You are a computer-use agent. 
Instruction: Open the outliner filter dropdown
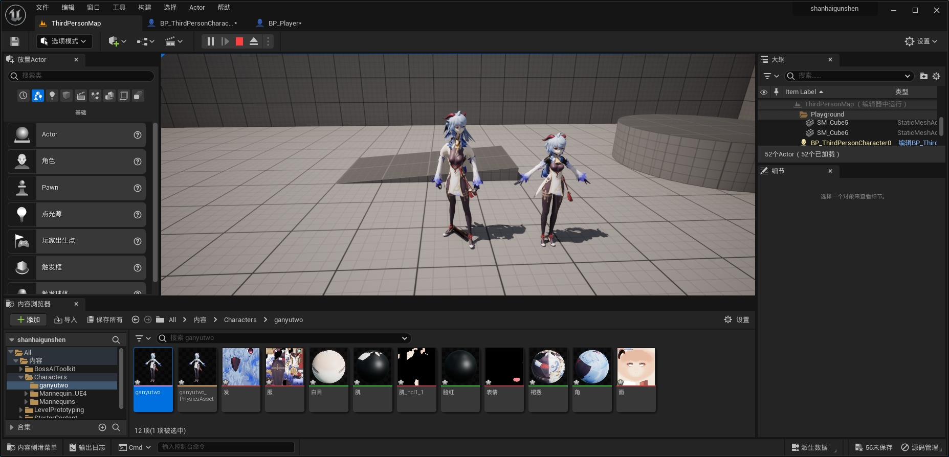(x=771, y=76)
